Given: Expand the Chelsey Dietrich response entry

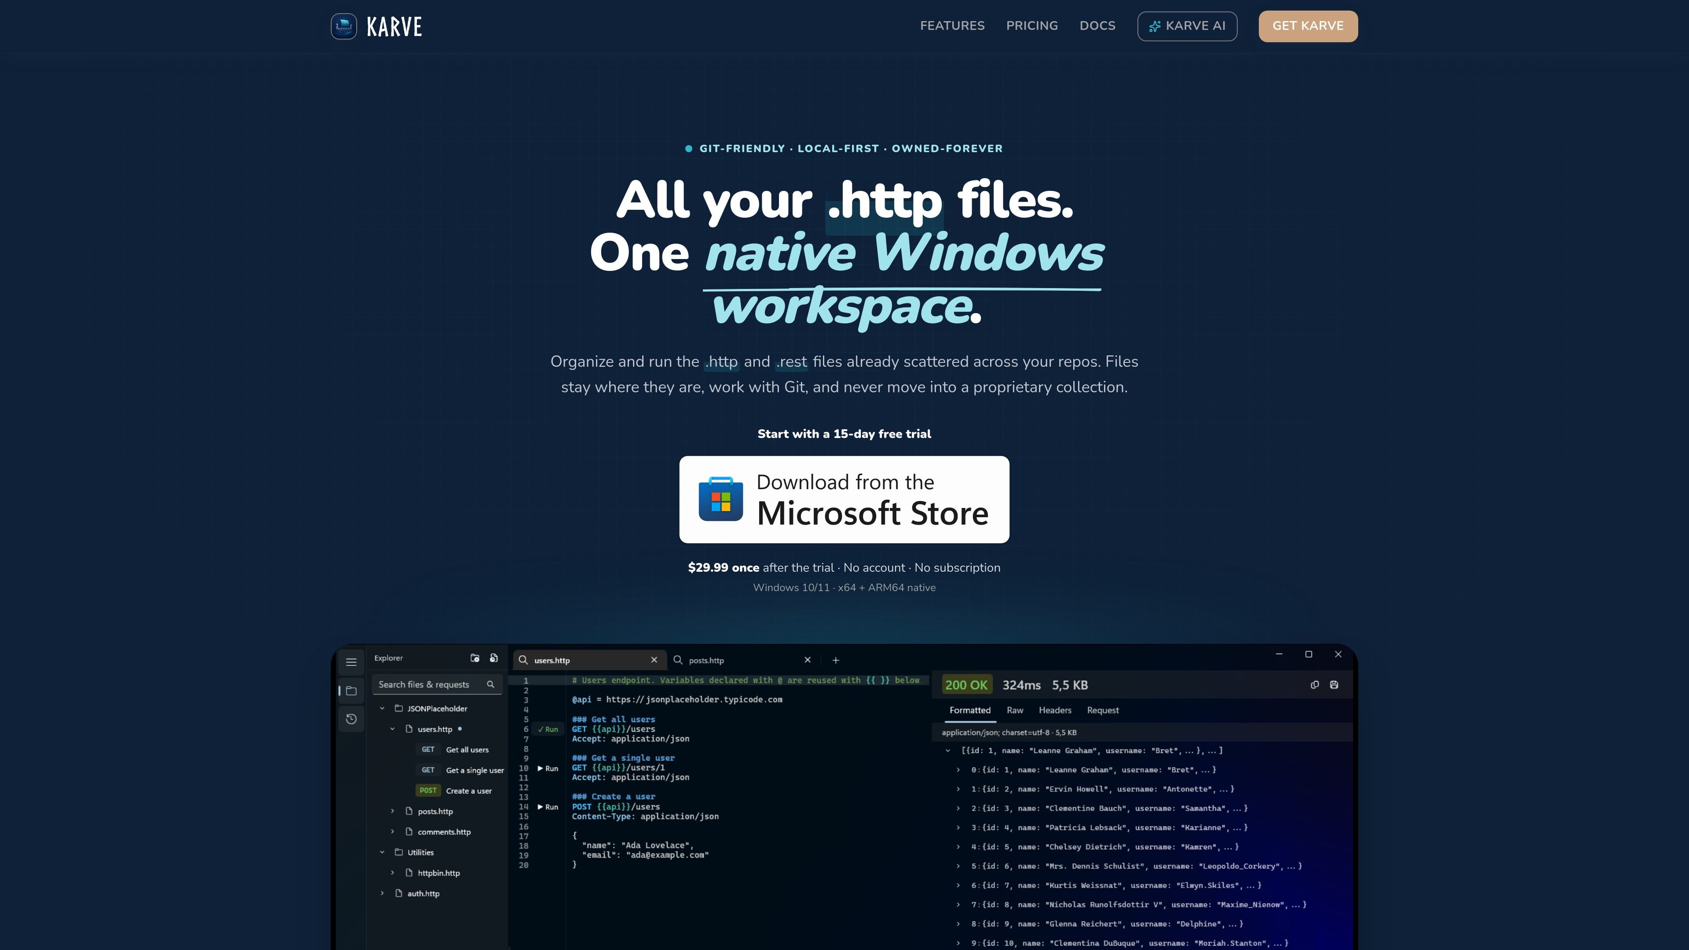Looking at the screenshot, I should pos(958,847).
